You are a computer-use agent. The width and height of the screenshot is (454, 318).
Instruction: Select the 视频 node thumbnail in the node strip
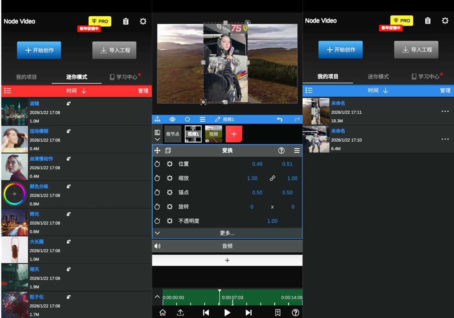pos(213,134)
